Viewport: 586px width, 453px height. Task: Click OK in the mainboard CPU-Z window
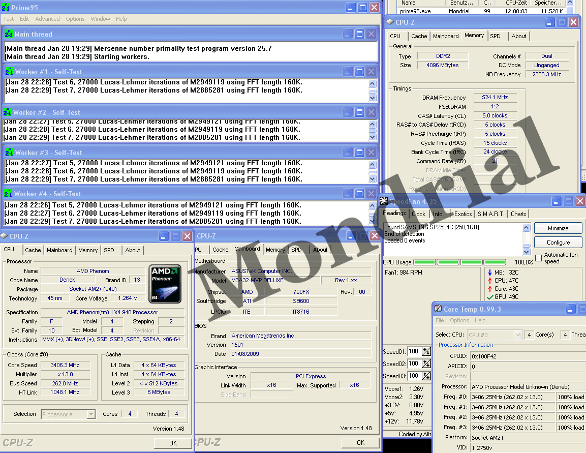coord(360,442)
